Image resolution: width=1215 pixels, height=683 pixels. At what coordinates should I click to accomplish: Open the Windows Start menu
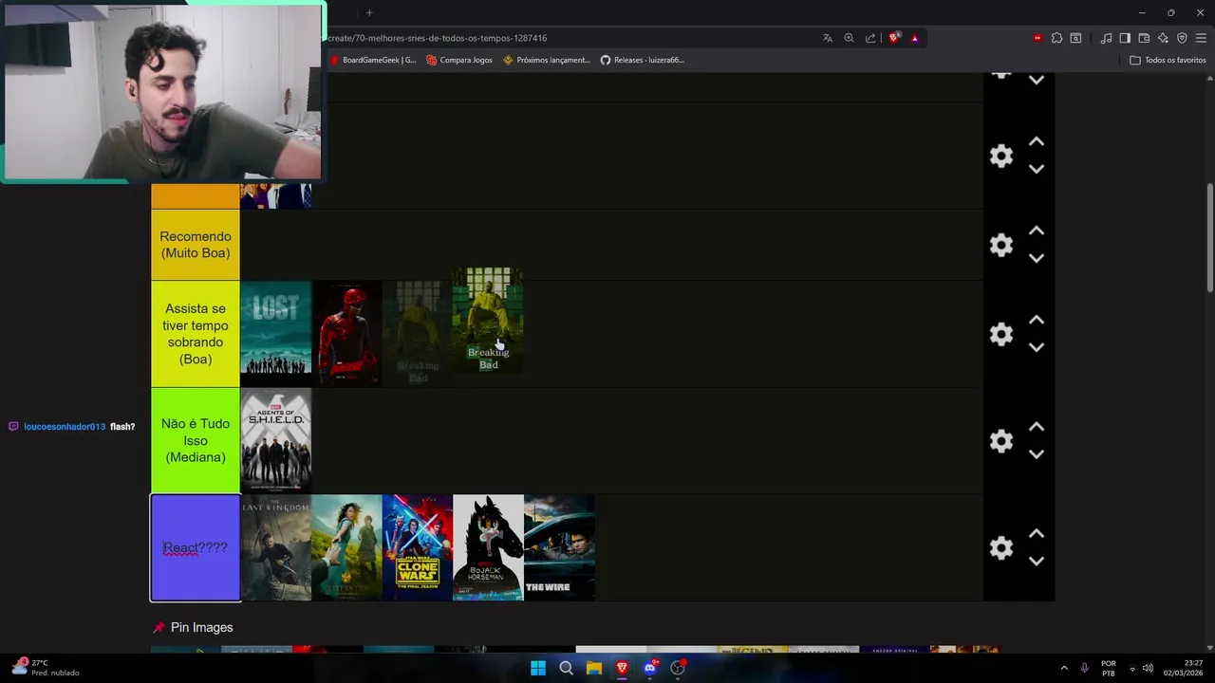point(538,668)
